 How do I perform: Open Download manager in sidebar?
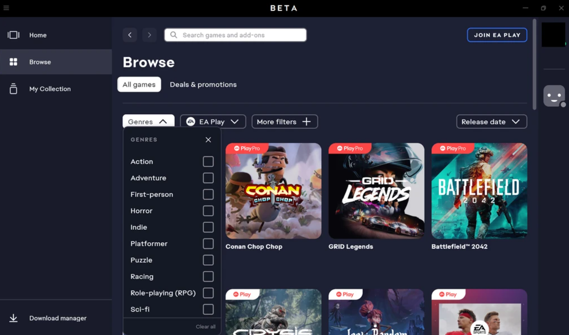(x=56, y=318)
